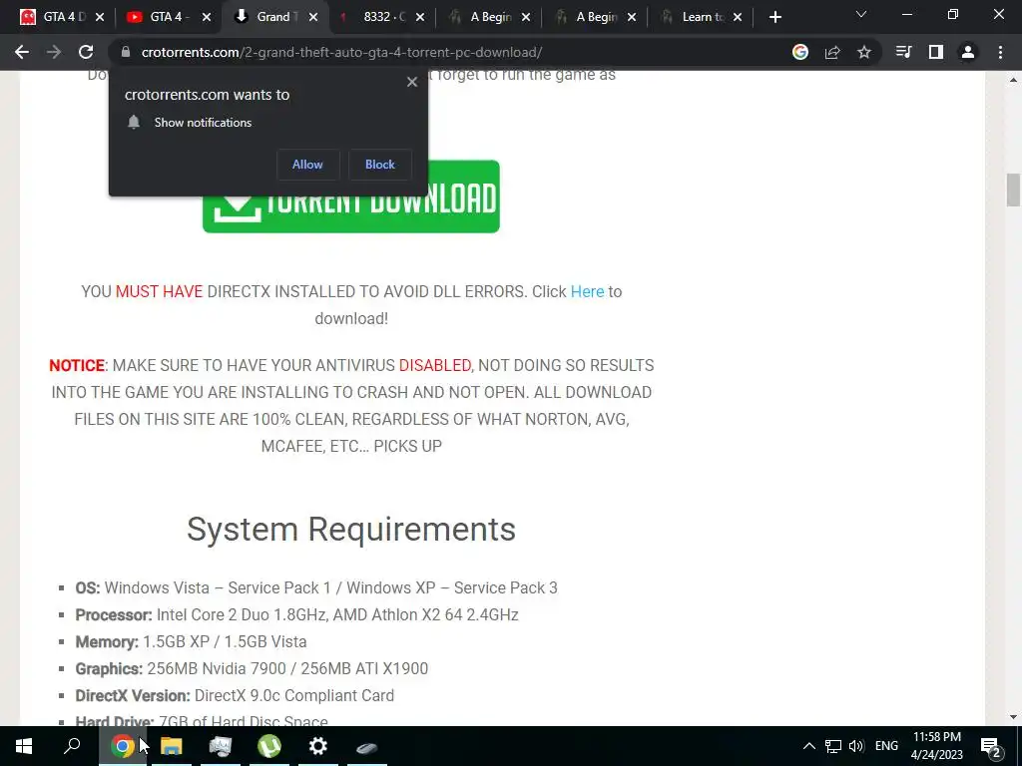Click the 'Processor:' requirement line
1022x766 pixels.
tap(296, 614)
